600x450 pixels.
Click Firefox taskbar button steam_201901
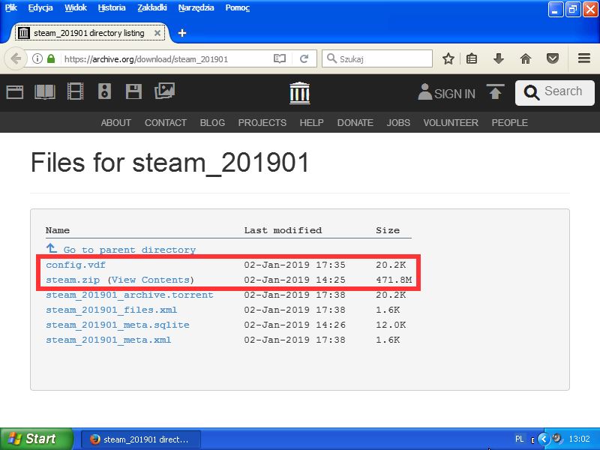[141, 439]
